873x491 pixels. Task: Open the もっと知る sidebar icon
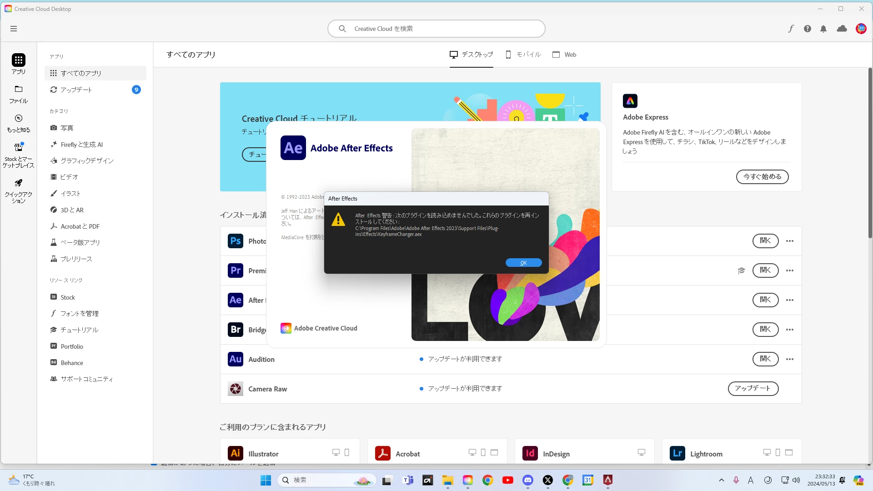19,123
